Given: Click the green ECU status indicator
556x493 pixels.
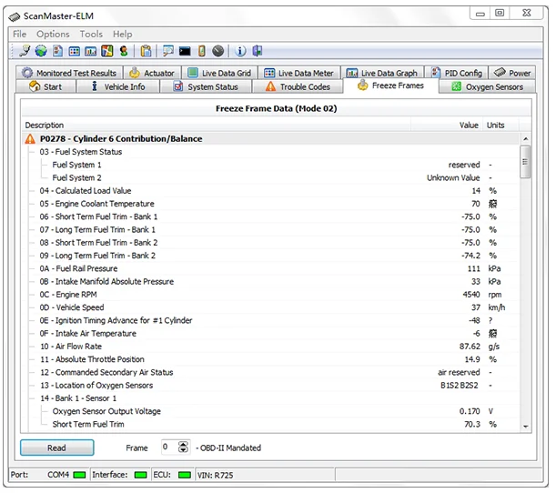Looking at the screenshot, I should point(185,475).
